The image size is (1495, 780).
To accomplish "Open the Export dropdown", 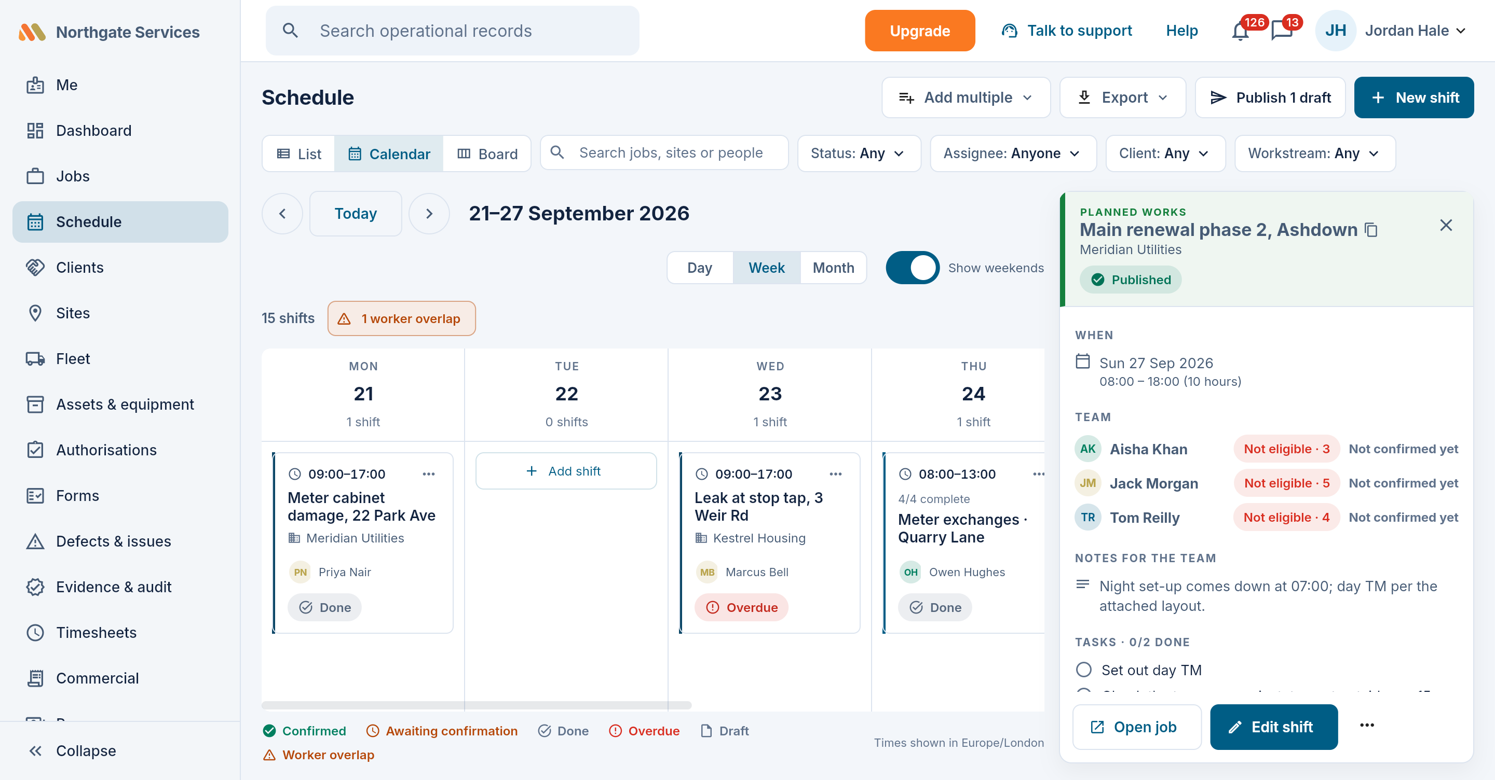I will click(1122, 97).
